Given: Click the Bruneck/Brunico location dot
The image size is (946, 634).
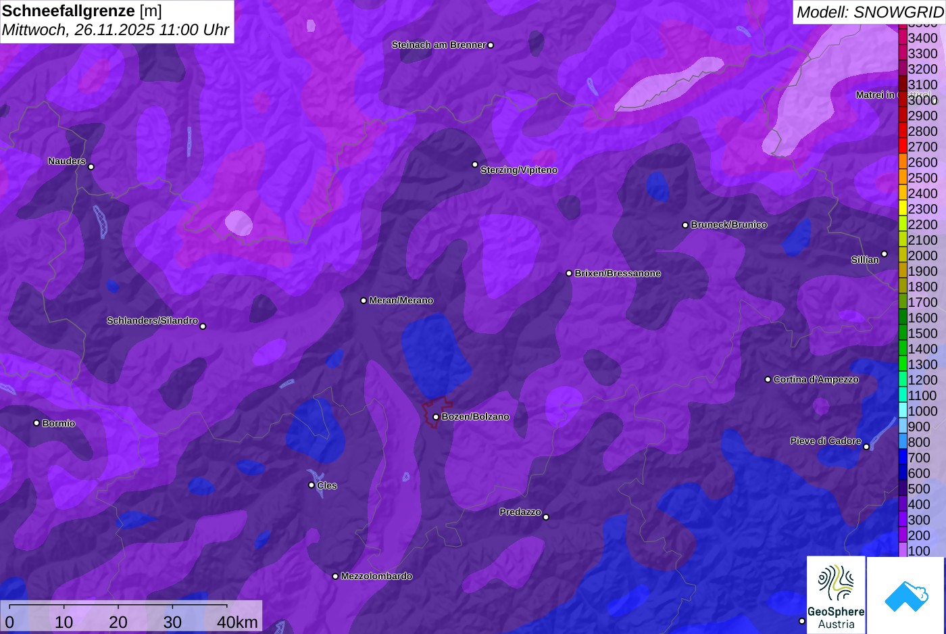Looking at the screenshot, I should click(x=685, y=225).
